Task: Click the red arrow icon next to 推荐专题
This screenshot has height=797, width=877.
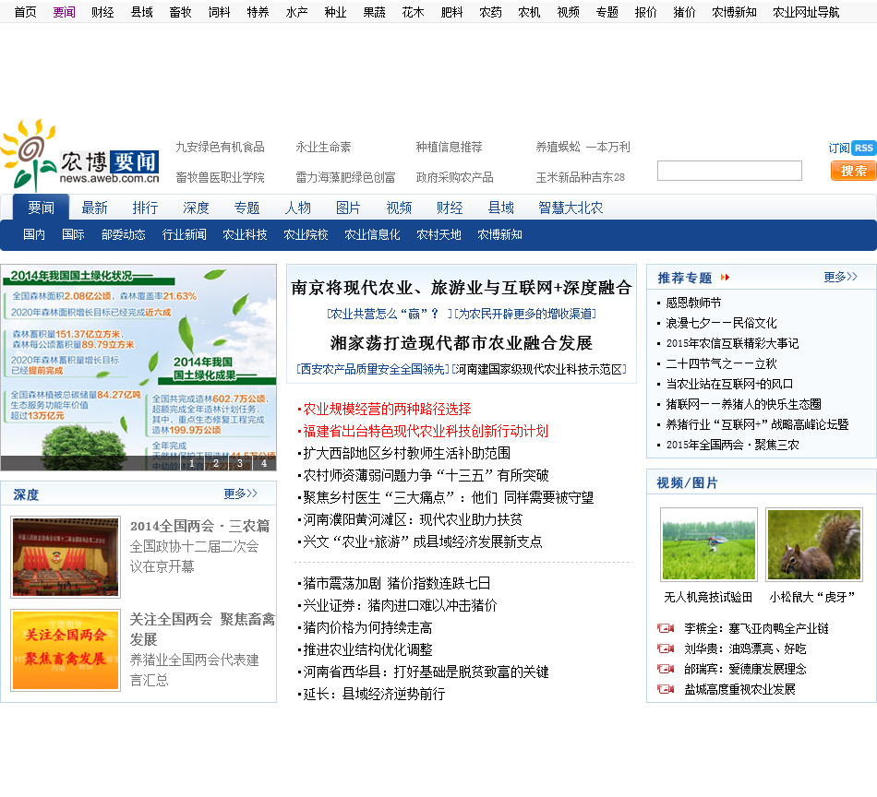Action: [725, 278]
